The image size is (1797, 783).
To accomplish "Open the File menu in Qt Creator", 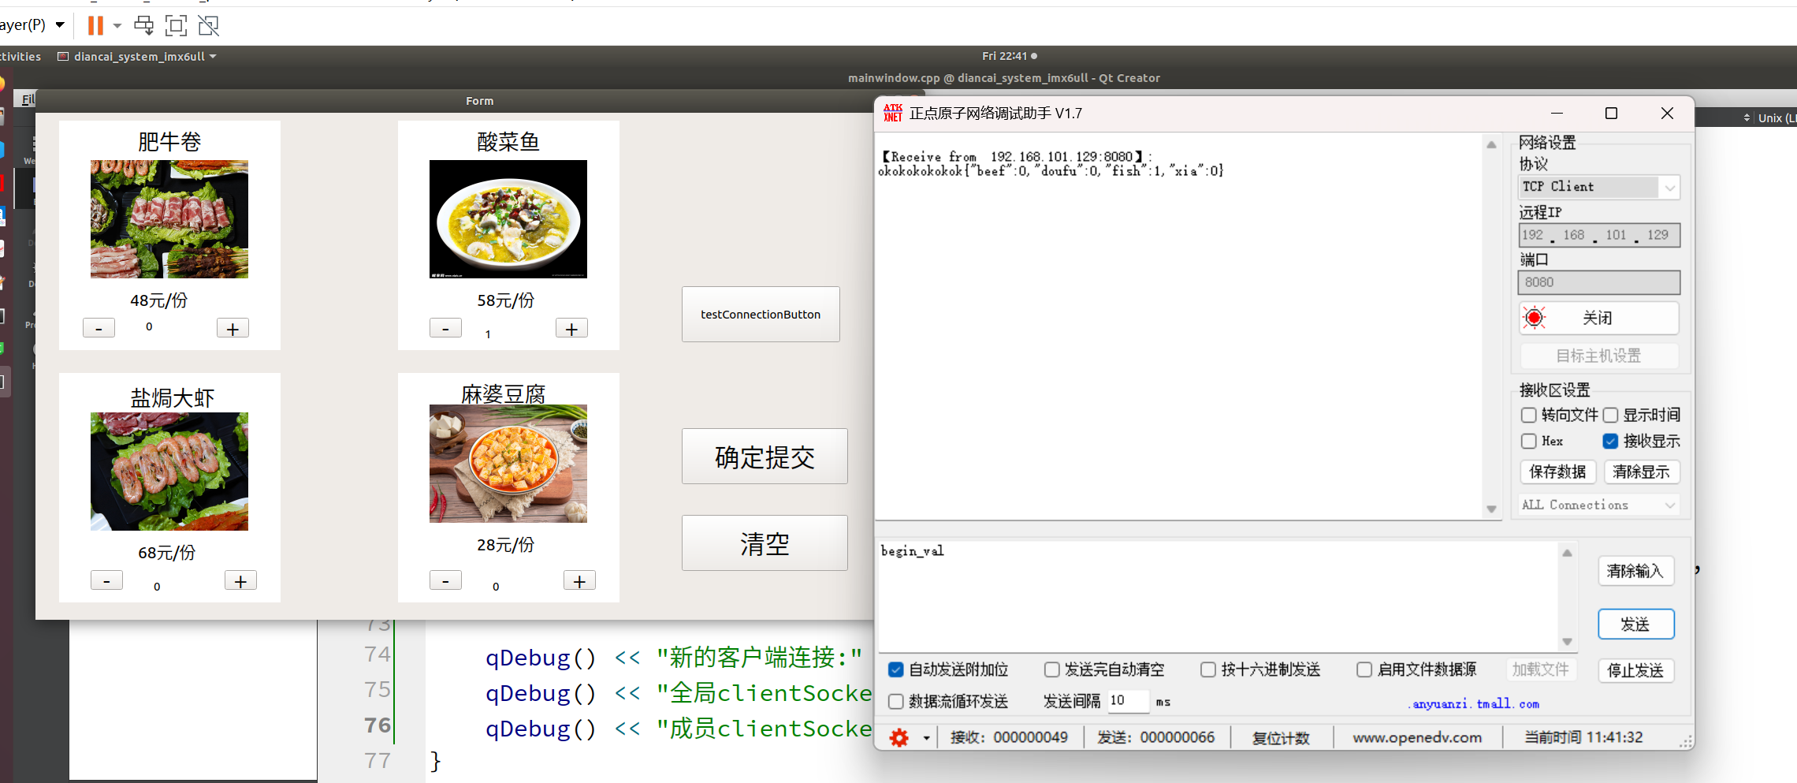I will pos(28,99).
